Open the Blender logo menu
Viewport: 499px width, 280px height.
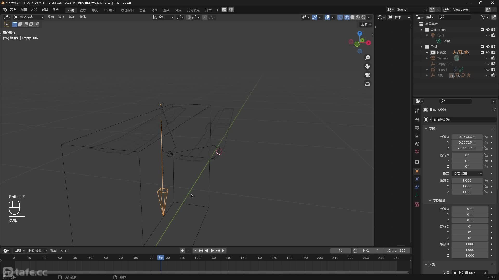5,10
